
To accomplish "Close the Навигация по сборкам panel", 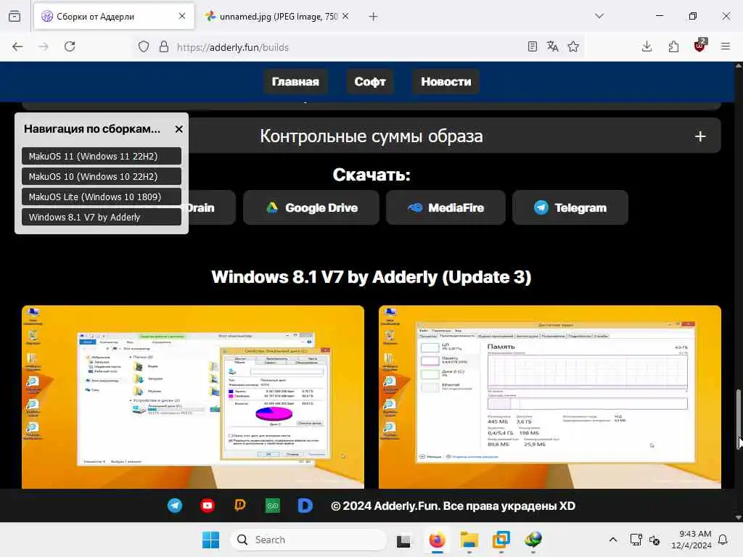I will (x=178, y=129).
